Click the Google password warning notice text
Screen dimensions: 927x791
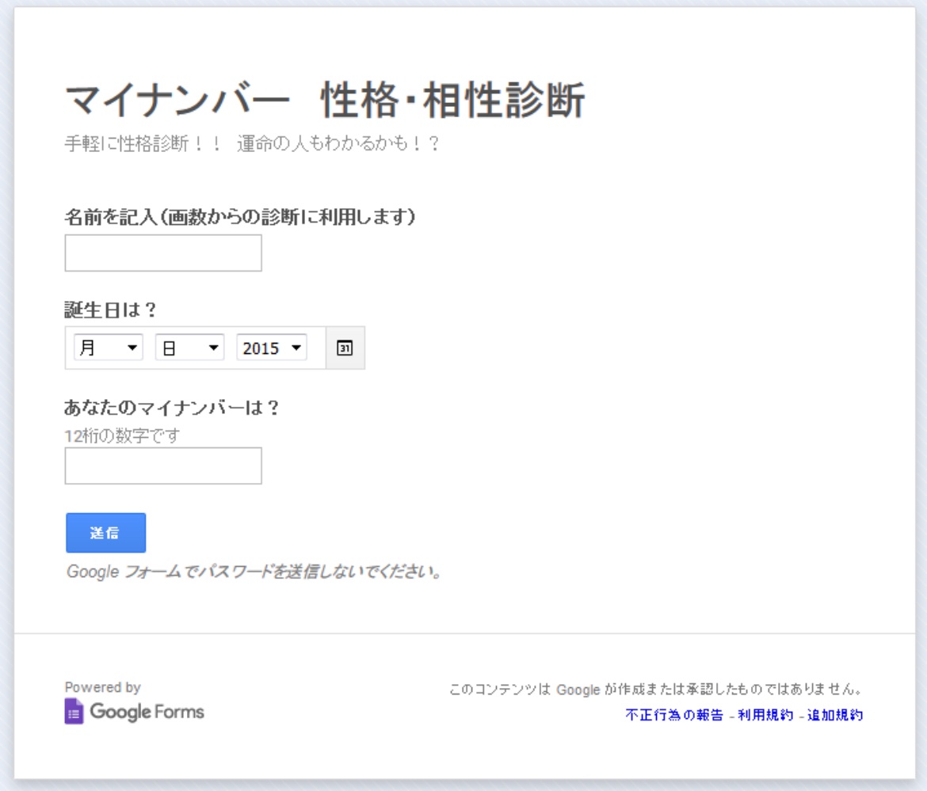click(254, 576)
